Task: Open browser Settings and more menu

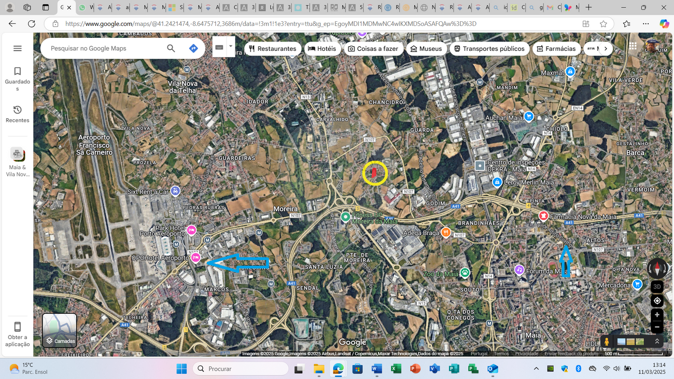Action: tap(645, 24)
